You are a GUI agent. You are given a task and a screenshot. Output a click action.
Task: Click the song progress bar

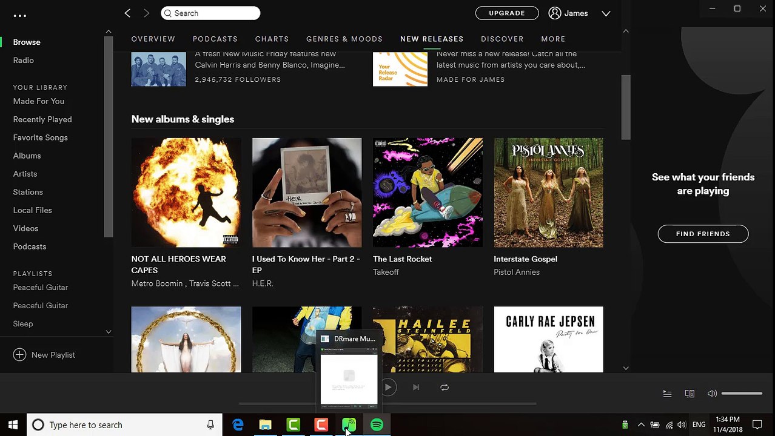(388, 403)
